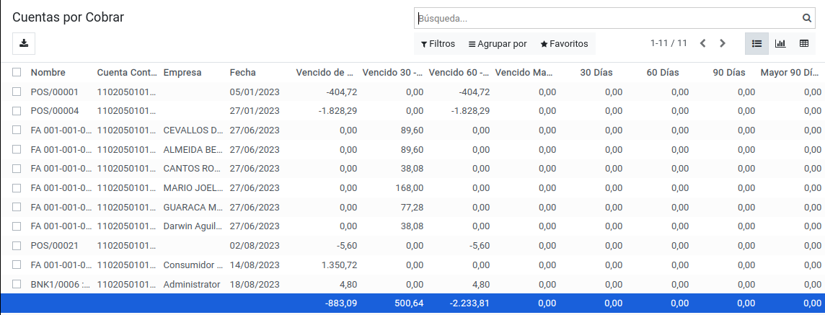Click the MARIO JOEL... company cell
The width and height of the screenshot is (825, 315).
(x=193, y=187)
